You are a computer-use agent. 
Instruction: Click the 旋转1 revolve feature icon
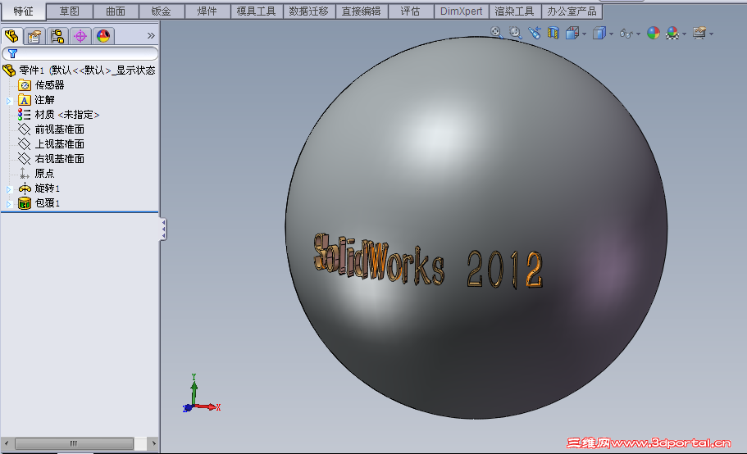[x=25, y=188]
